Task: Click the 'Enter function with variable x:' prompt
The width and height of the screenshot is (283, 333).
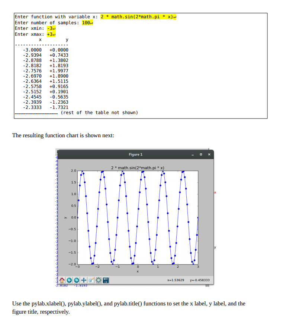Action: (x=57, y=17)
